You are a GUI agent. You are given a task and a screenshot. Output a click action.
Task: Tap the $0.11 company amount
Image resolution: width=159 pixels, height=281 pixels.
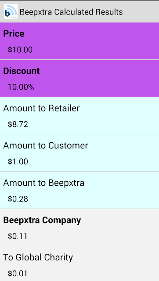pyautogui.click(x=18, y=236)
